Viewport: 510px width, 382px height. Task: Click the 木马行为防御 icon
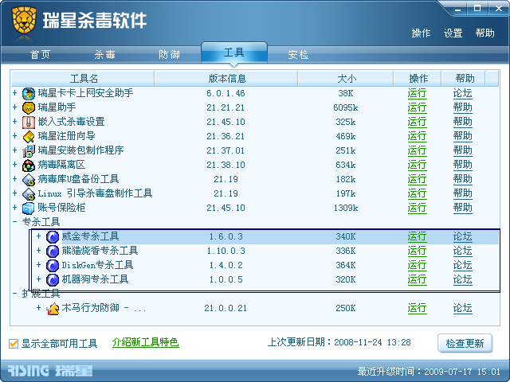pyautogui.click(x=53, y=308)
